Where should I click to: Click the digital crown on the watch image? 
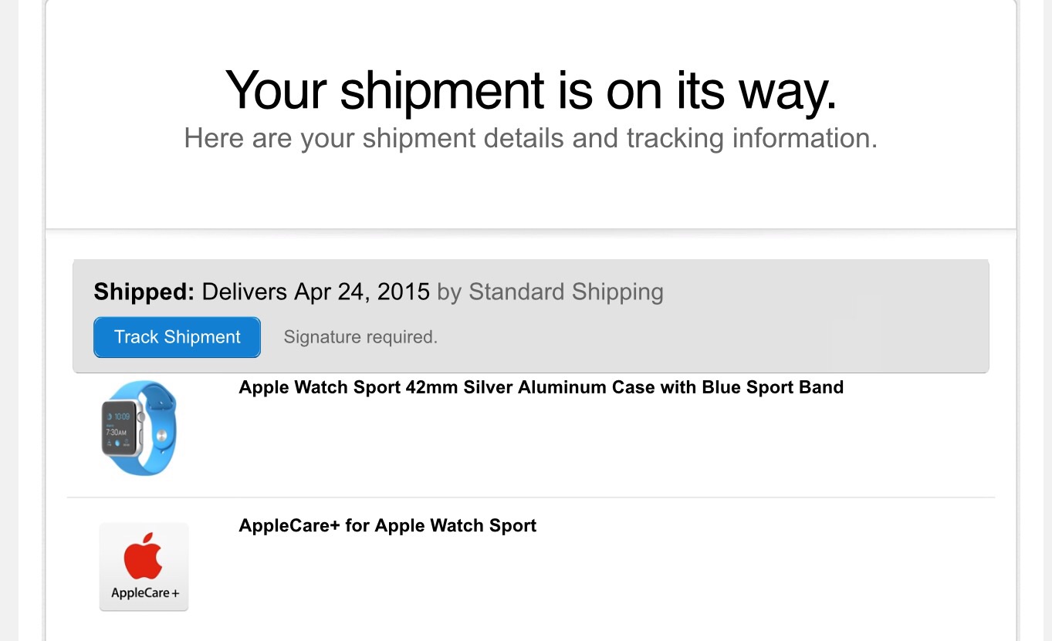click(140, 417)
